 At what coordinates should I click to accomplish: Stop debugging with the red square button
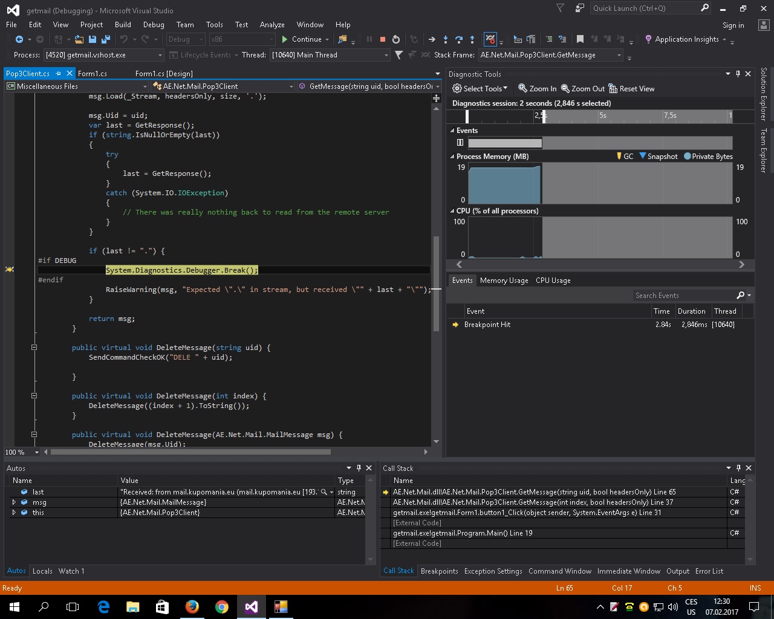coord(382,39)
